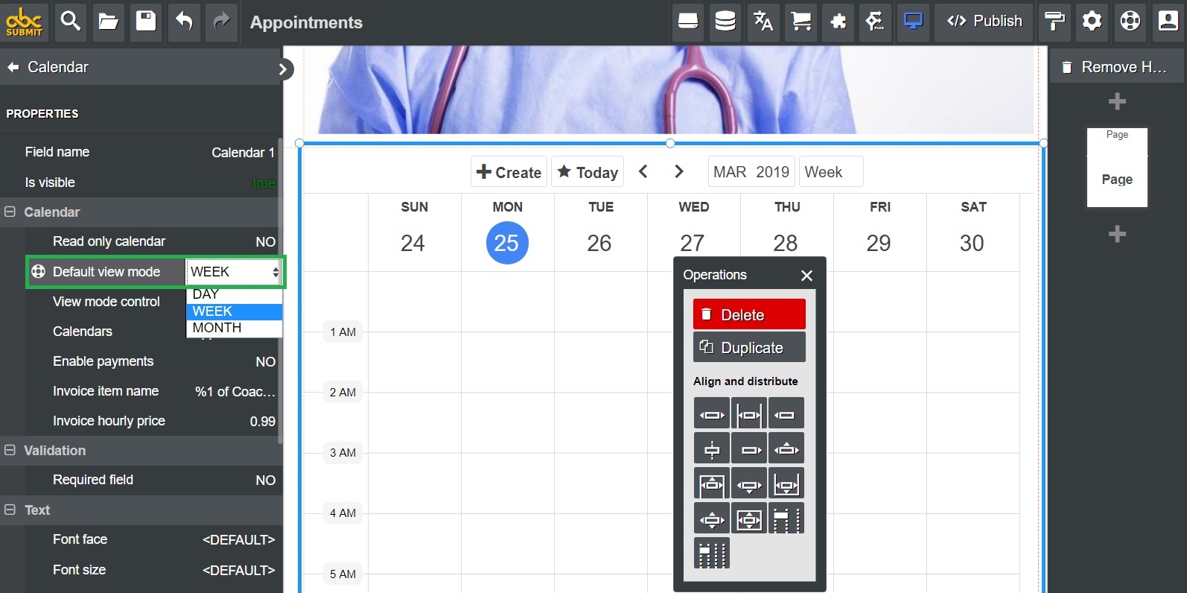Toggle the Read only calendar value

(x=265, y=242)
